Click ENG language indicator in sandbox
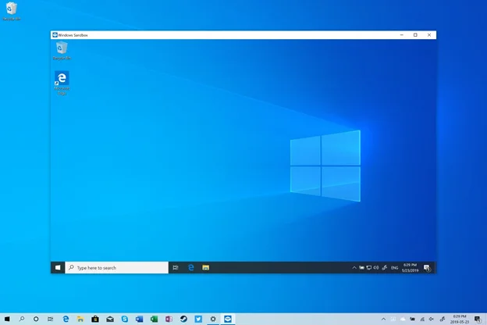 click(394, 268)
